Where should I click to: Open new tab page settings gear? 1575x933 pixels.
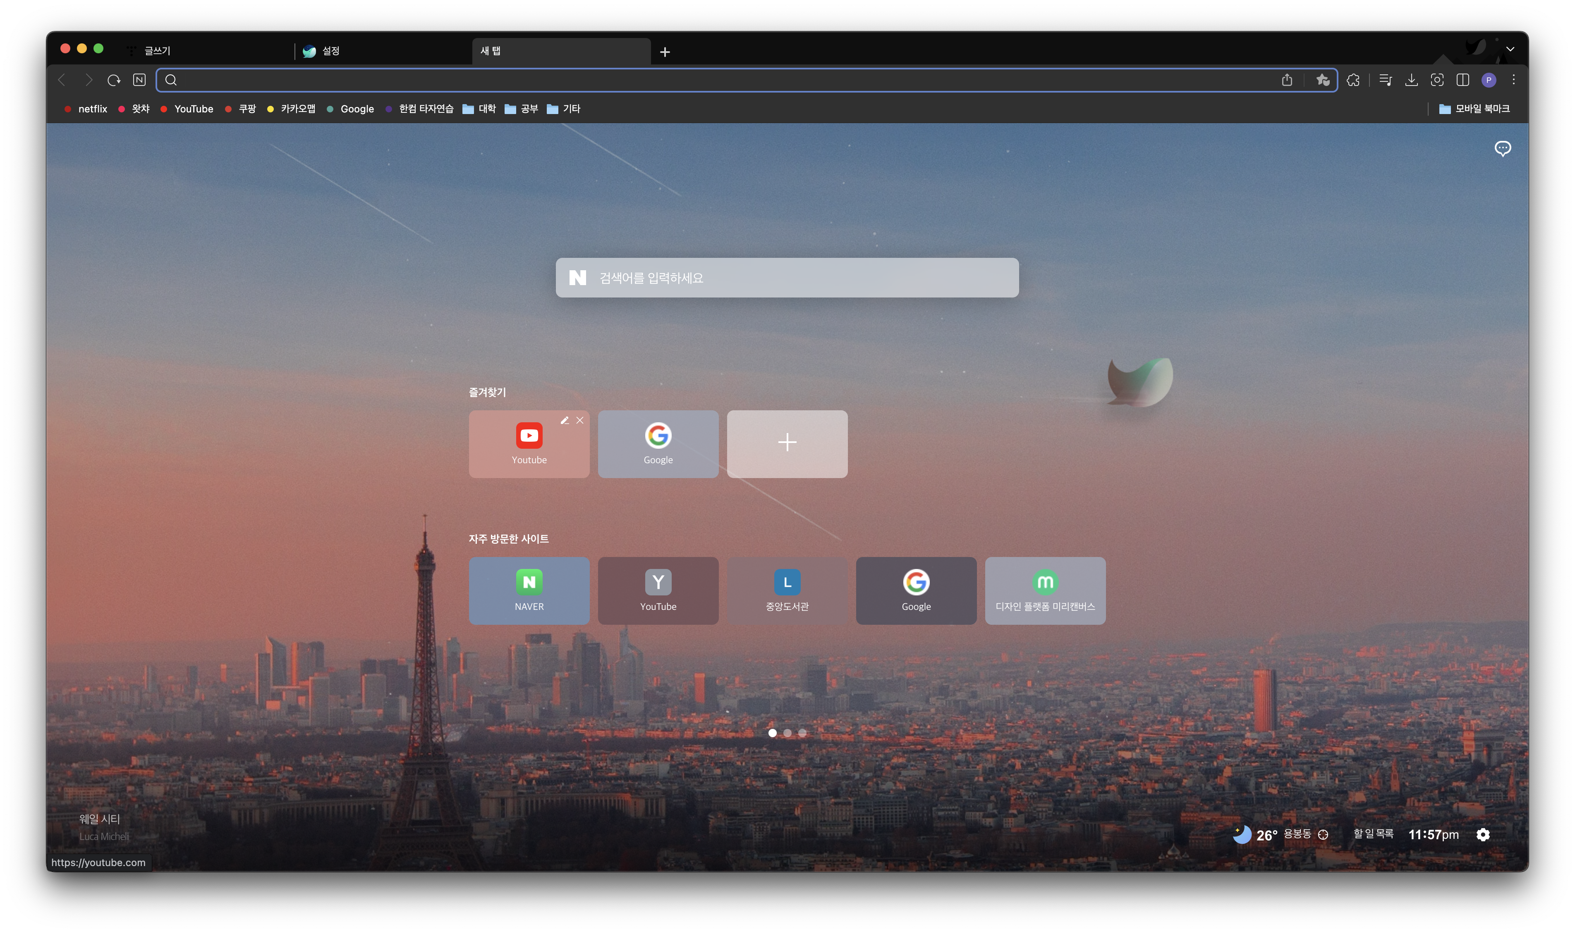tap(1482, 834)
